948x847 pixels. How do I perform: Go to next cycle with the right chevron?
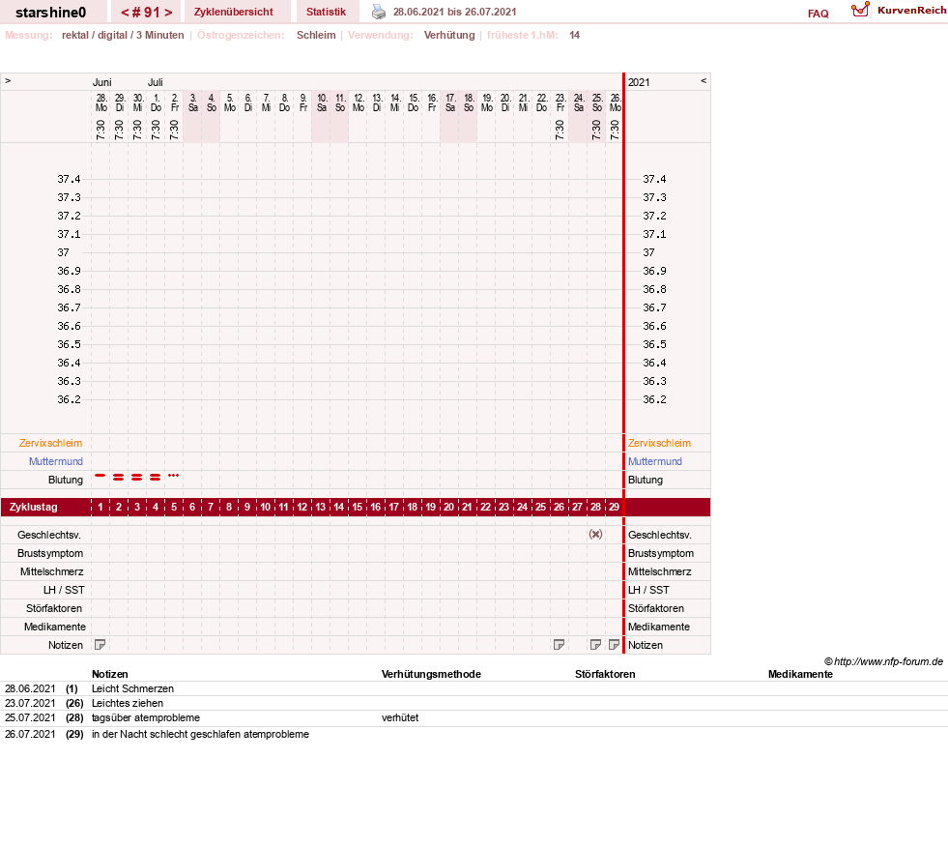[x=168, y=13]
